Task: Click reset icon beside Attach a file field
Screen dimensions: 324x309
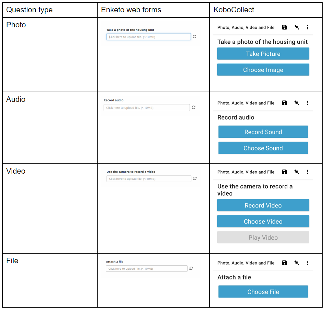Action: point(191,269)
